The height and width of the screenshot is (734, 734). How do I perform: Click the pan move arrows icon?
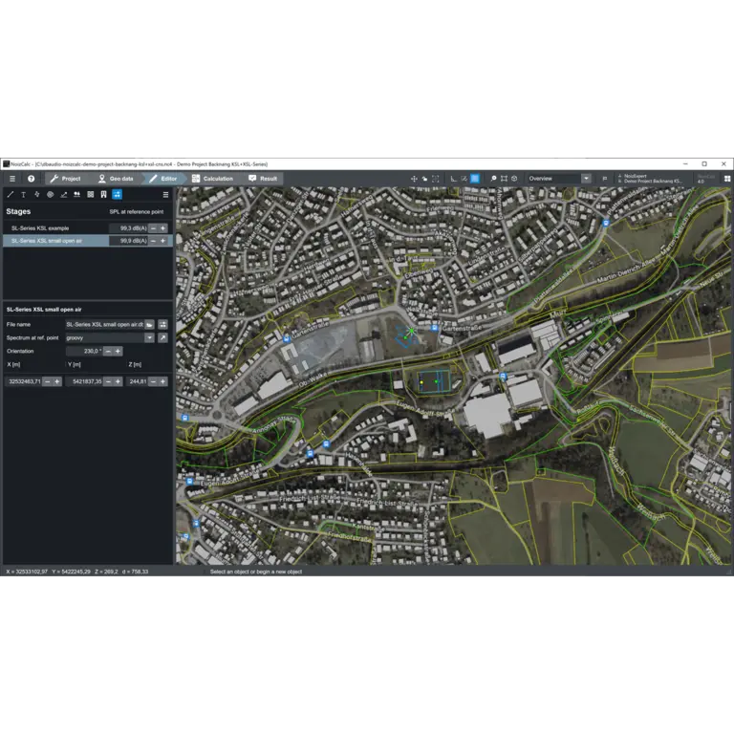[x=414, y=179]
